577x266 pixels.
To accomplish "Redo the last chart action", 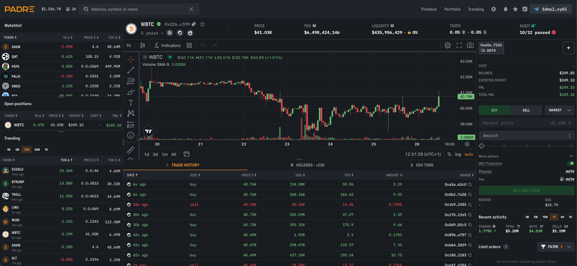I will [215, 45].
